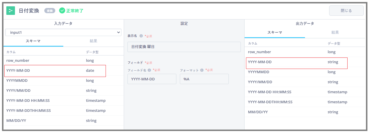The image size is (370, 133).
Task: Click info icon next to 表示名 label
Action: [141, 36]
